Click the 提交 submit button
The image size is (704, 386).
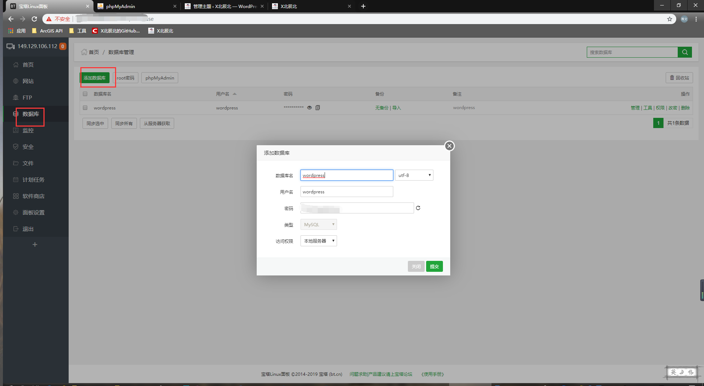coord(434,266)
